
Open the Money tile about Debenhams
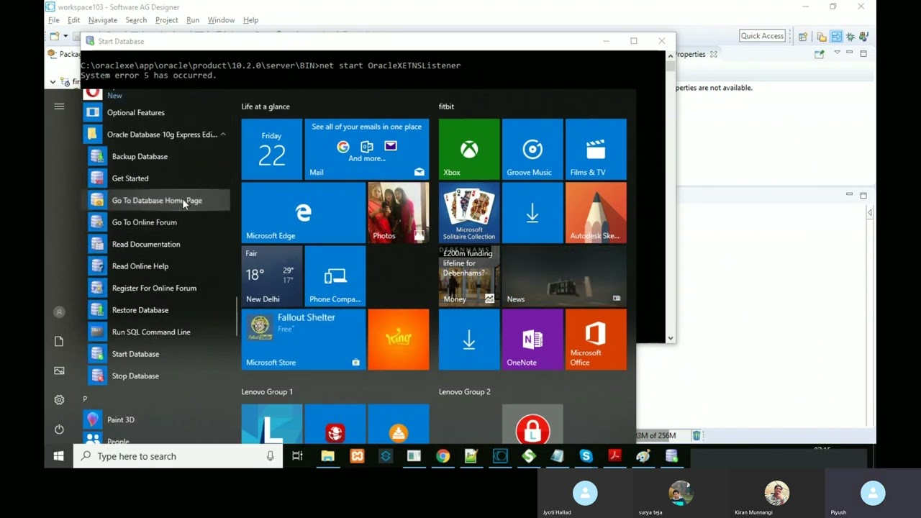469,276
